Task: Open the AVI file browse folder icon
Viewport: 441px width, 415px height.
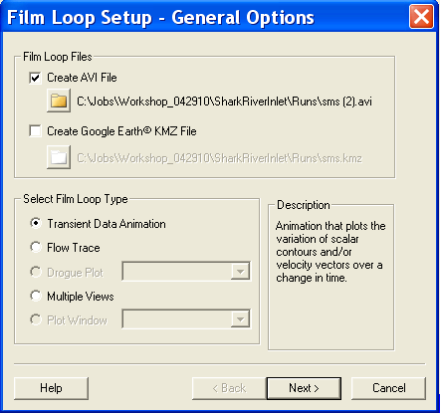Action: point(59,101)
